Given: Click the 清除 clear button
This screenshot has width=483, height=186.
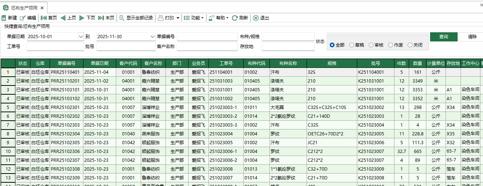Looking at the screenshot, I should [x=472, y=37].
